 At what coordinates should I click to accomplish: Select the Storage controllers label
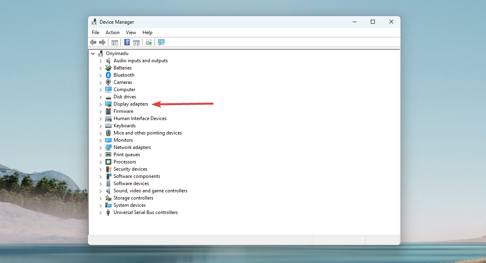(133, 198)
